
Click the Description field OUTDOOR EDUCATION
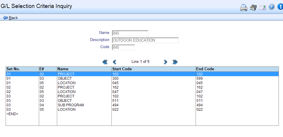tap(145, 40)
